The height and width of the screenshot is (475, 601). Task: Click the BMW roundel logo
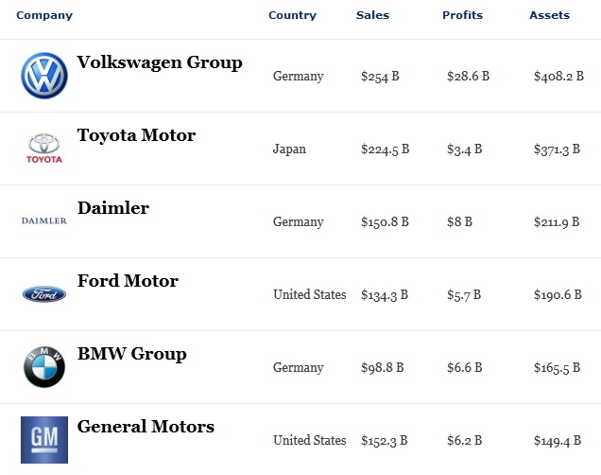(44, 367)
